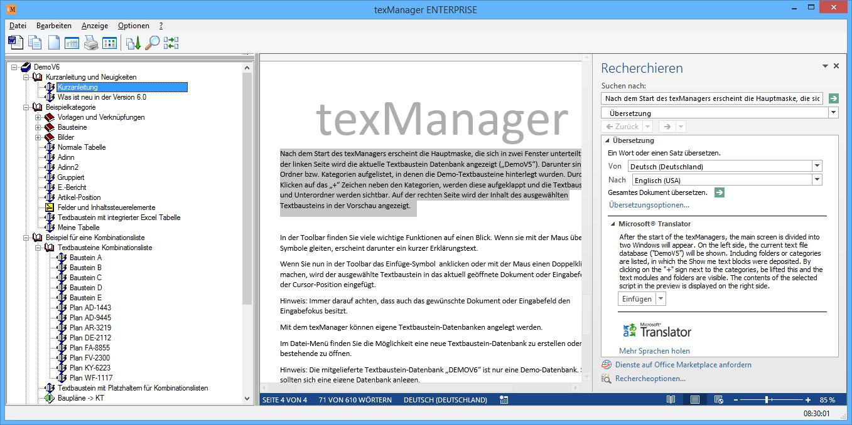Image resolution: width=852 pixels, height=425 pixels.
Task: Open the Optionen menu
Action: pyautogui.click(x=133, y=26)
